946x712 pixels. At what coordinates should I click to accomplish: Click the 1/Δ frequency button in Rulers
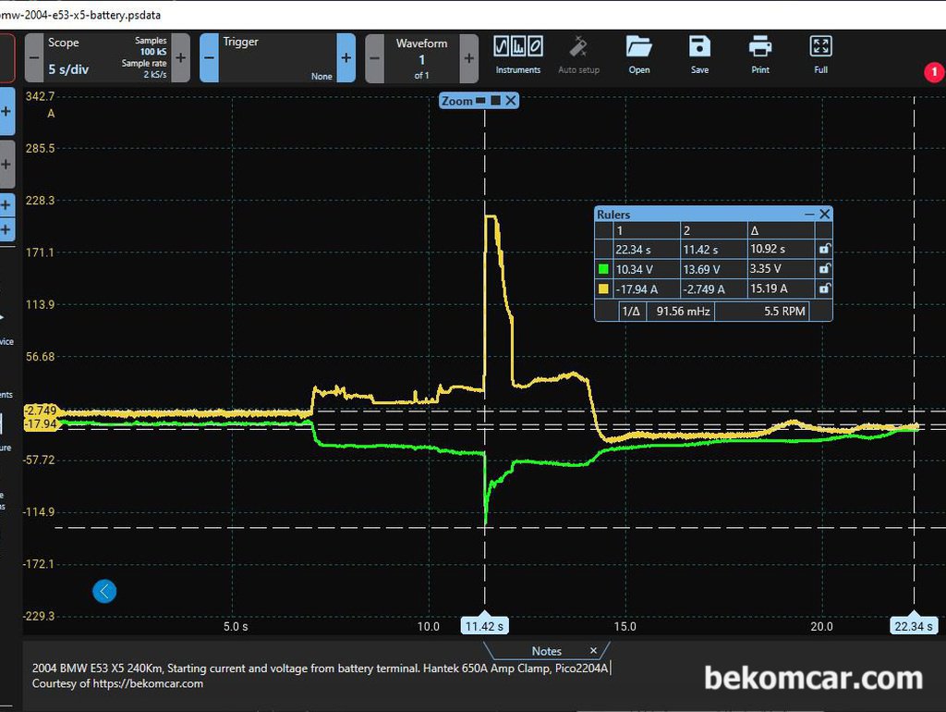pyautogui.click(x=631, y=312)
